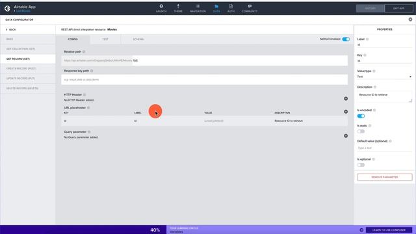Add a new HTTP Header
416x234 pixels.
(x=346, y=98)
